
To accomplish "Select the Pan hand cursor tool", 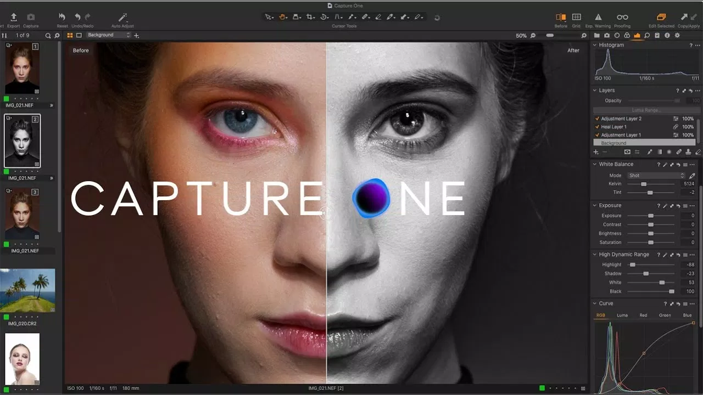I will click(x=282, y=16).
